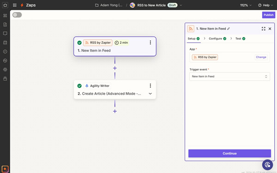
Task: Rename the step using pencil icon
Action: (x=229, y=29)
